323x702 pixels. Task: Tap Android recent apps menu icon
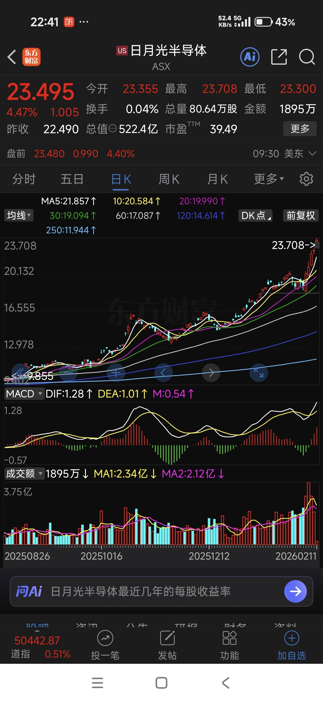(97, 683)
